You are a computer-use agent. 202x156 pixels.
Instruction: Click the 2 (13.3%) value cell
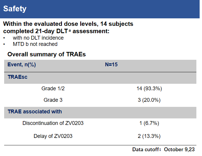pos(149,136)
